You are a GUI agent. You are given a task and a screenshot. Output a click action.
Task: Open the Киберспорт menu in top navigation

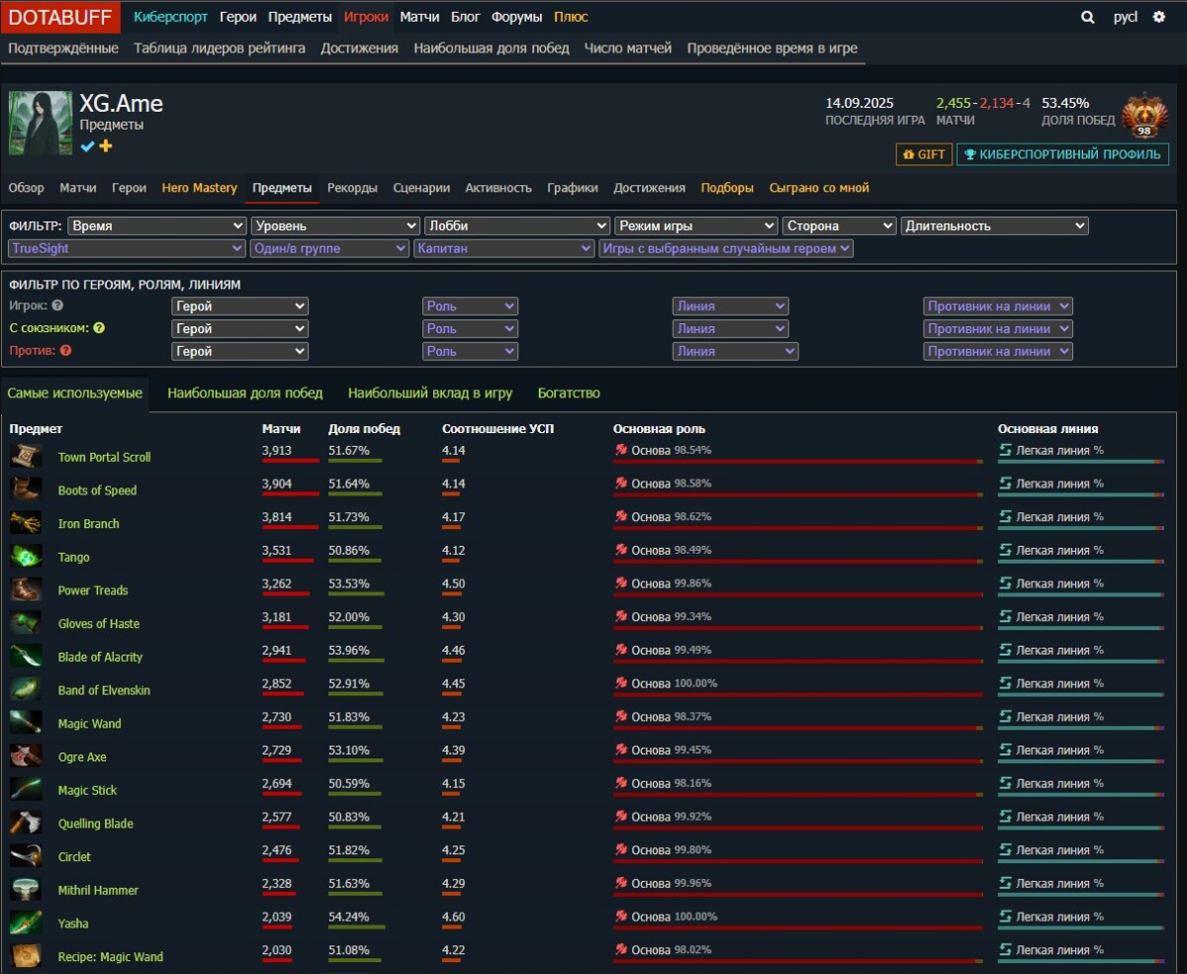point(170,17)
